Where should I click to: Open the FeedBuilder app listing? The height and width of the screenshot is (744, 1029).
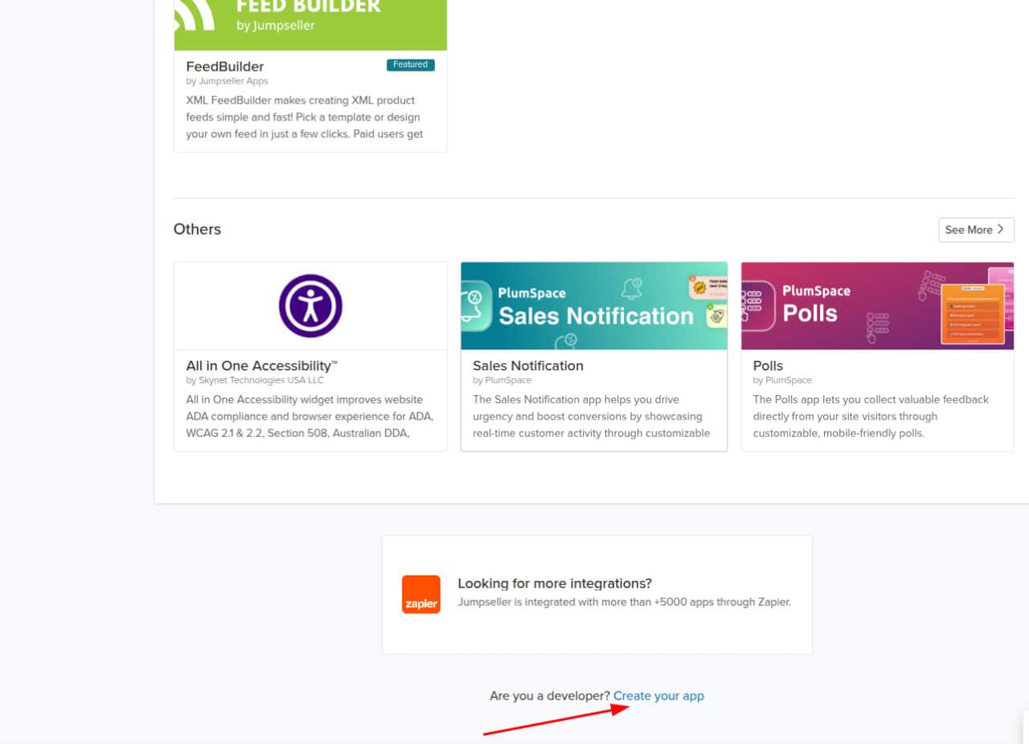pos(225,66)
